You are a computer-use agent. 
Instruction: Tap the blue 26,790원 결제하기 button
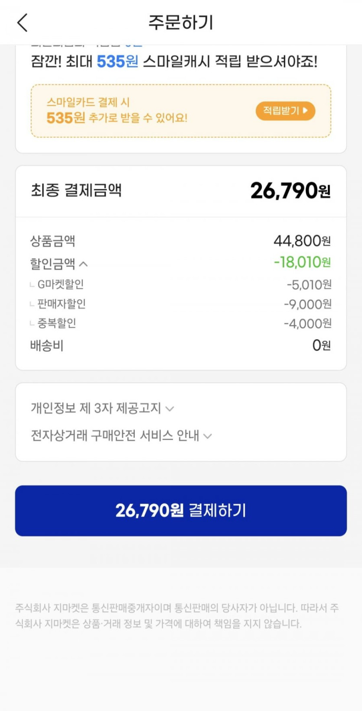(181, 511)
